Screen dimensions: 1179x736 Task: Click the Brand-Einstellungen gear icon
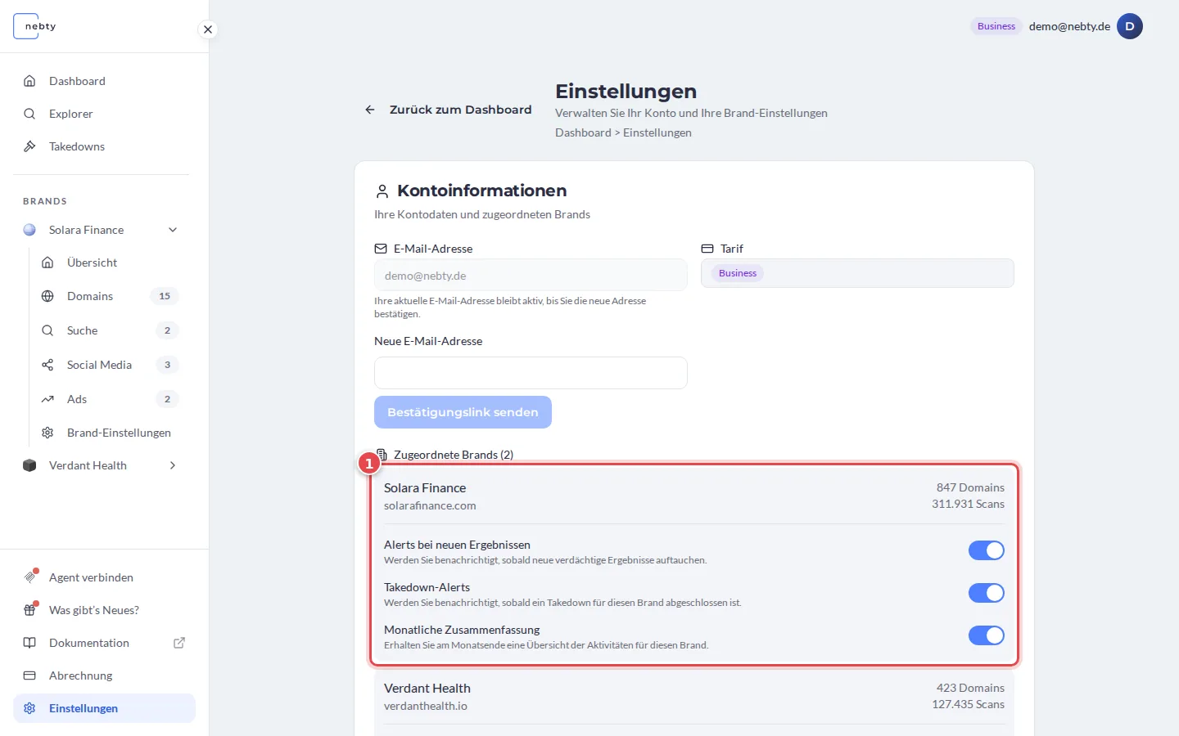[47, 433]
